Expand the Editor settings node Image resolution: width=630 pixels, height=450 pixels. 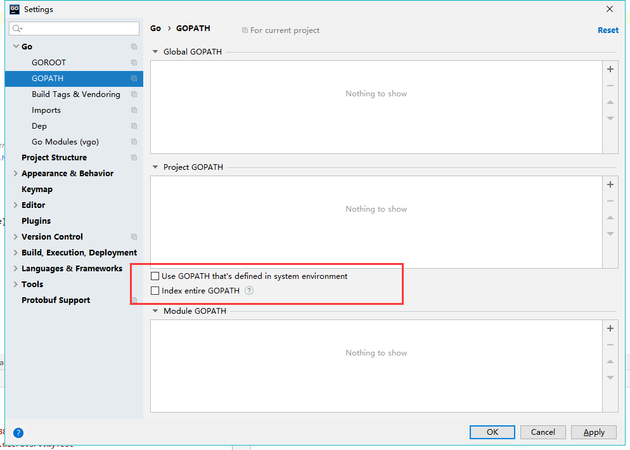(16, 205)
